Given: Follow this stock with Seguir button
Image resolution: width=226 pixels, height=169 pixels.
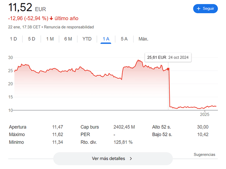Looking at the screenshot, I should (x=205, y=8).
